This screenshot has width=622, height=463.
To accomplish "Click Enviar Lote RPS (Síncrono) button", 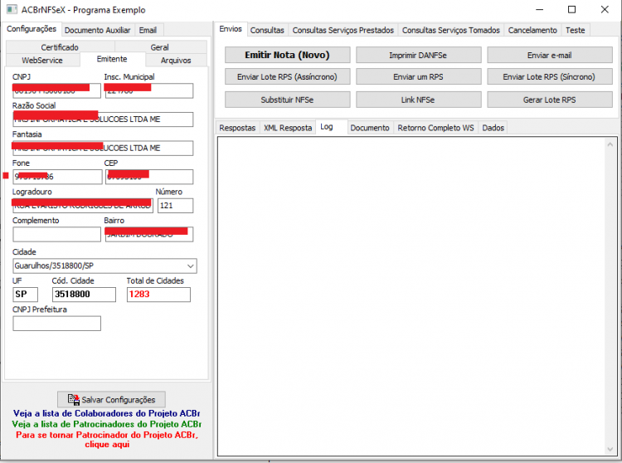I will [549, 76].
